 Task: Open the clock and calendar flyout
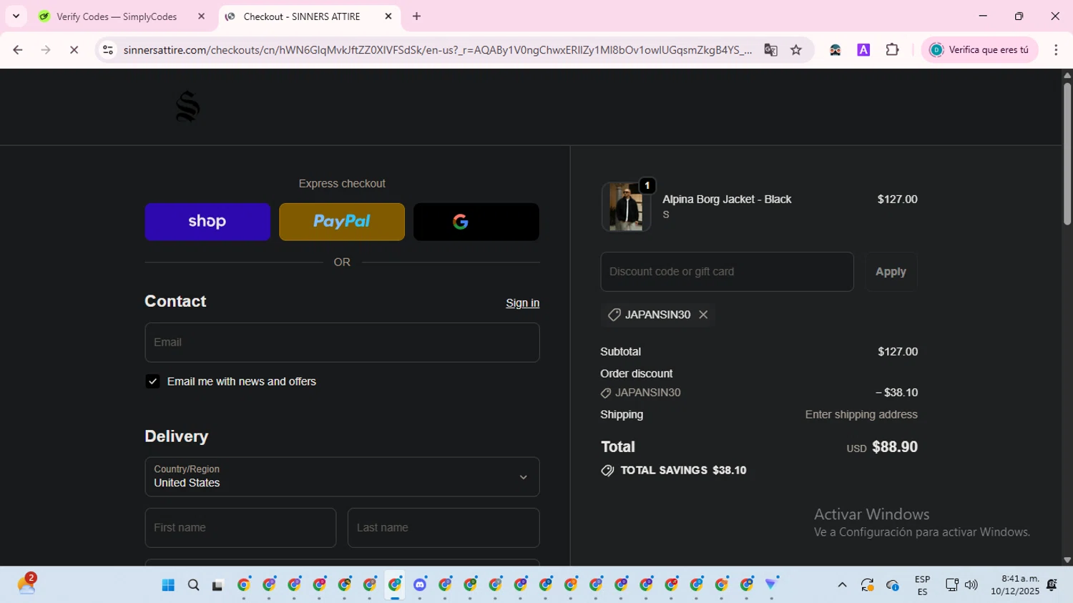tap(1015, 585)
